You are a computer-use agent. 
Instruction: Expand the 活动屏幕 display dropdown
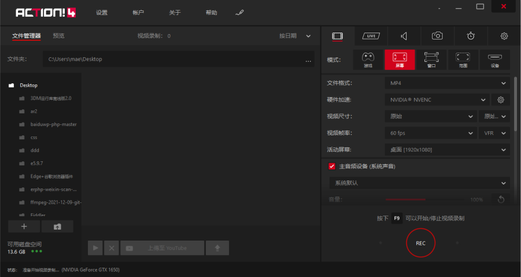[x=447, y=150]
